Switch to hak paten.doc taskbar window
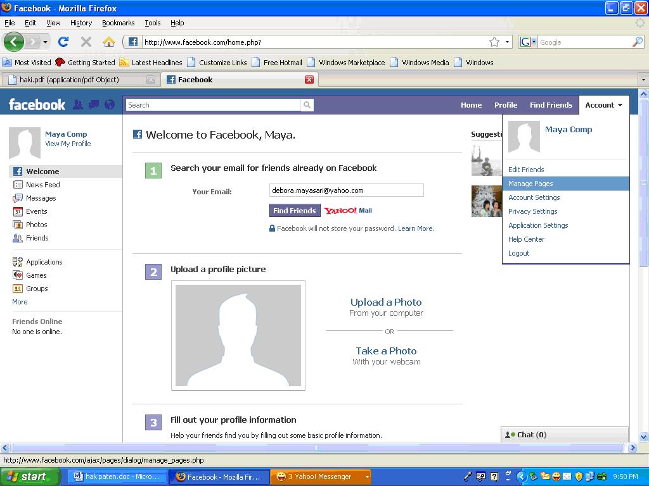The image size is (649, 486). [117, 477]
